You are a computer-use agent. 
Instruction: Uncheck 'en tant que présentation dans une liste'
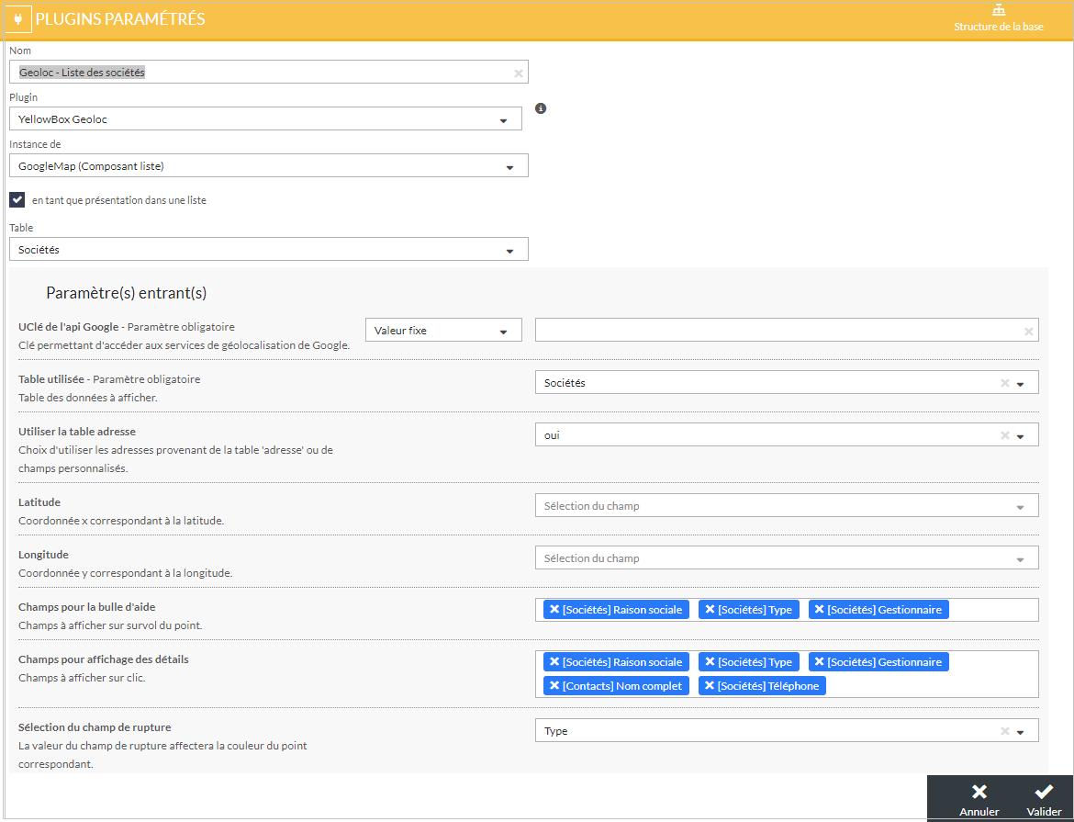[x=17, y=199]
